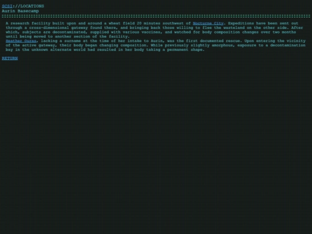This screenshot has width=312, height=234.
Task: Click the word 'amorphous' in the text
Action: coord(222,45)
